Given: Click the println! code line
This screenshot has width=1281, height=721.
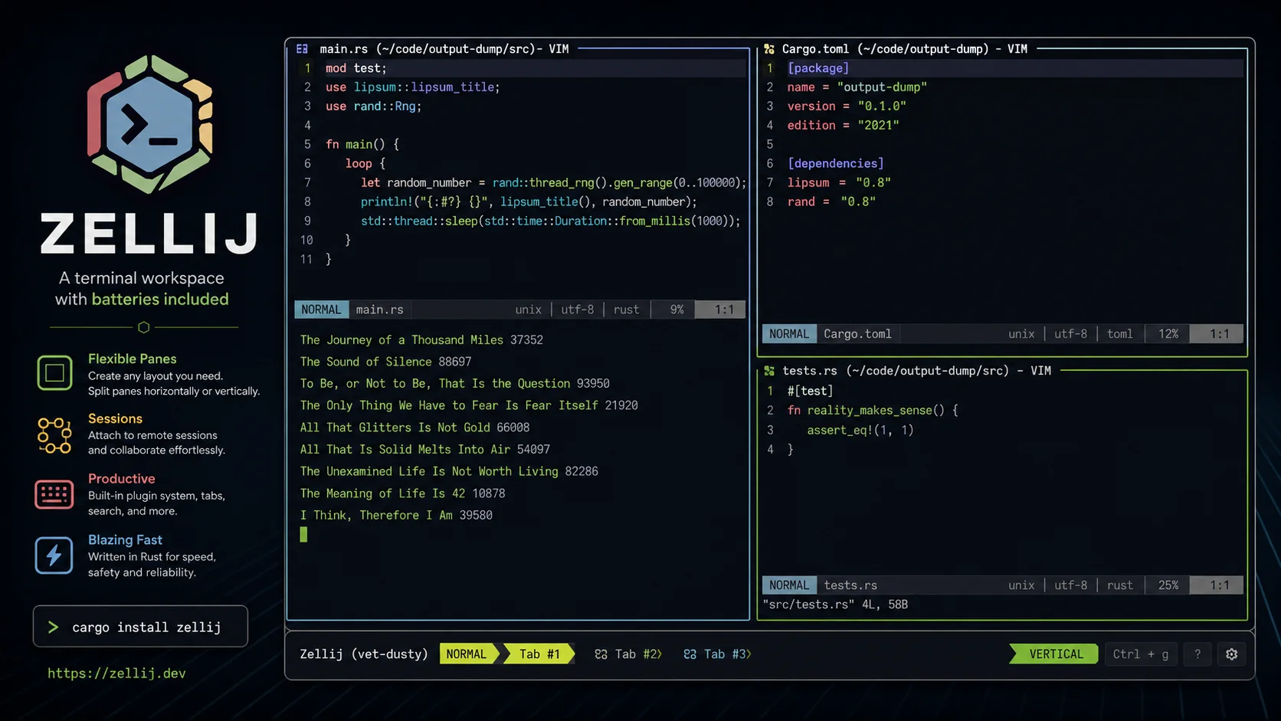Looking at the screenshot, I should [529, 202].
